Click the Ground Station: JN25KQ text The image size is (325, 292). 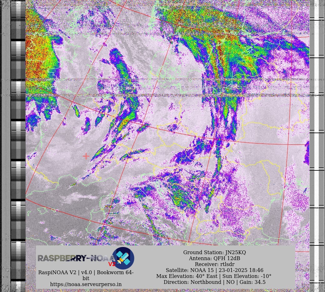[x=214, y=252]
